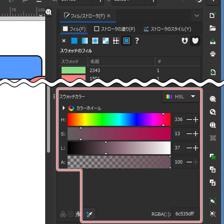The height and width of the screenshot is (224, 224).
Task: Choose flat color fill icon
Action: coord(74,41)
